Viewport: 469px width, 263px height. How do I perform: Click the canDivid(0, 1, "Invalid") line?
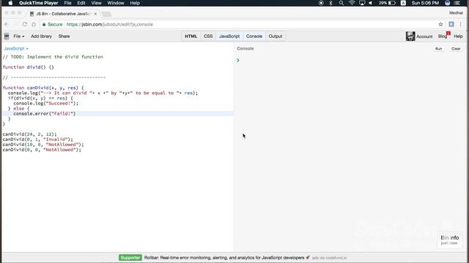click(37, 140)
